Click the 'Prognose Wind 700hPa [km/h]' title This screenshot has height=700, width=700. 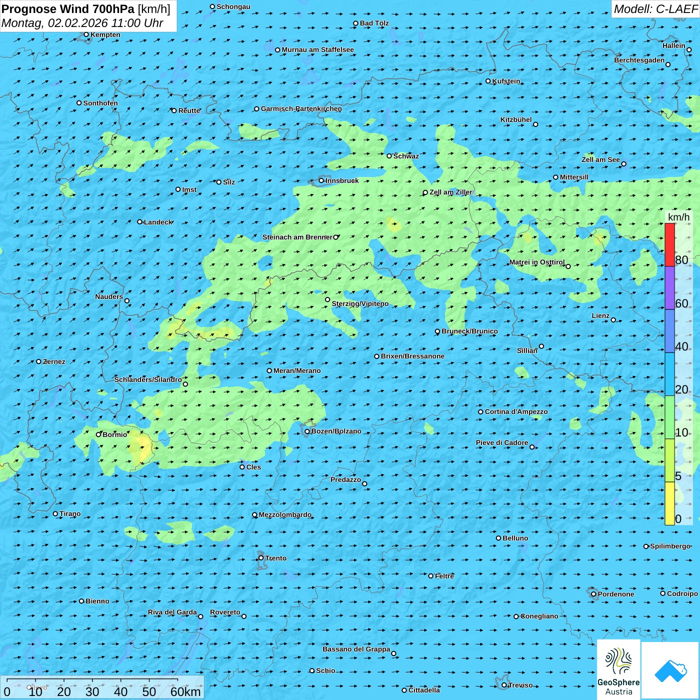coord(86,9)
